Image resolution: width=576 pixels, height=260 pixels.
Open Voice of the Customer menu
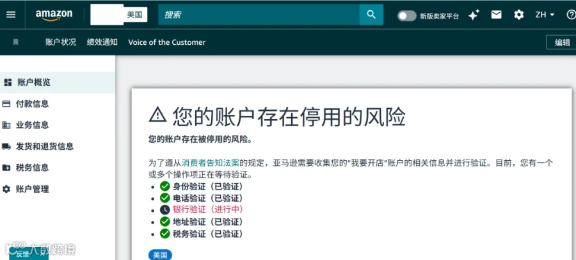click(167, 42)
